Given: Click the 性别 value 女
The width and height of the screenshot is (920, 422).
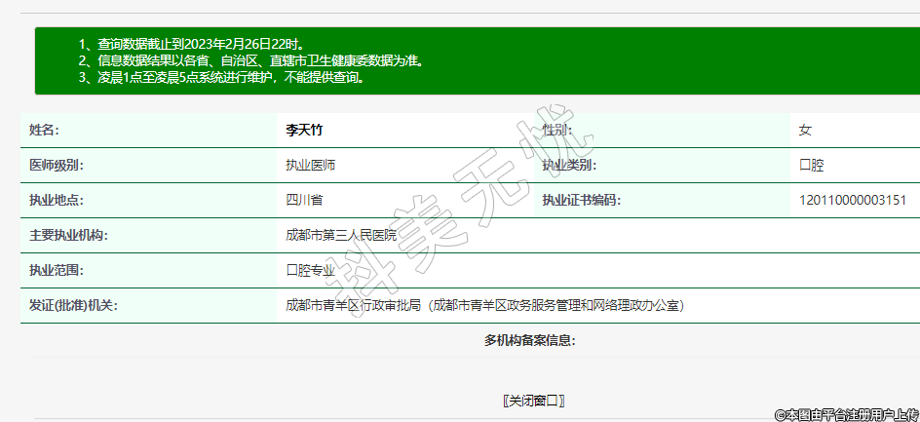Looking at the screenshot, I should tap(805, 130).
